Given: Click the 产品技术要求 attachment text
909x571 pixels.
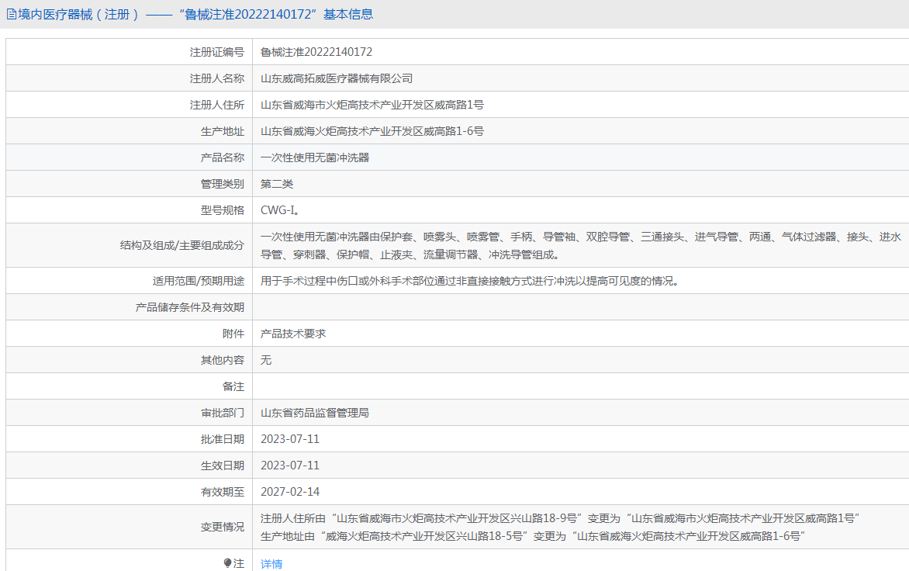Looking at the screenshot, I should 293,334.
